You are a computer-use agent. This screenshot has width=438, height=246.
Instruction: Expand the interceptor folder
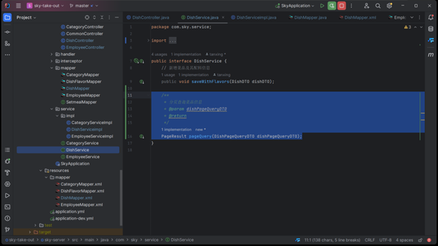(52, 61)
